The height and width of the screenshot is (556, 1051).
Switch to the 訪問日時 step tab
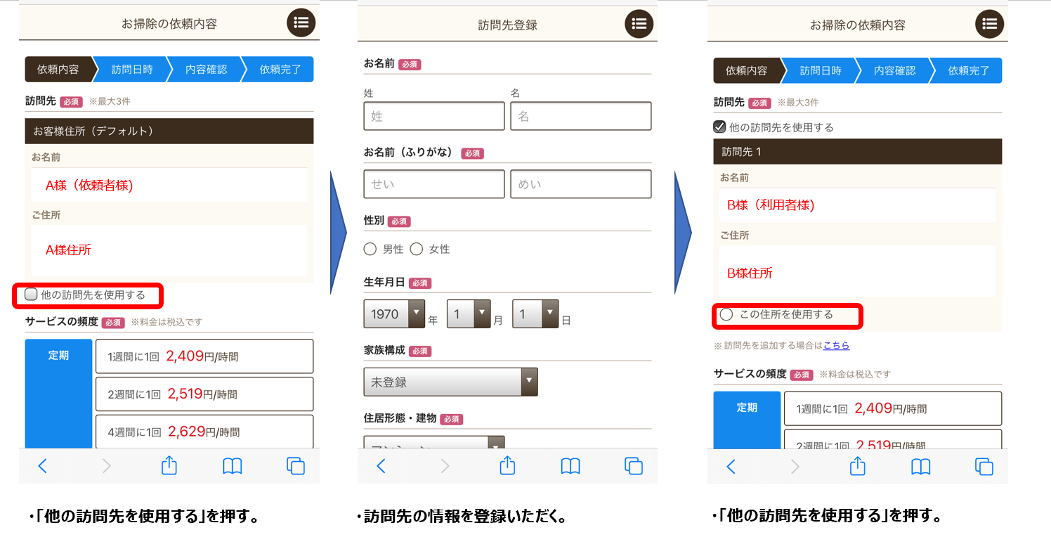click(x=131, y=69)
